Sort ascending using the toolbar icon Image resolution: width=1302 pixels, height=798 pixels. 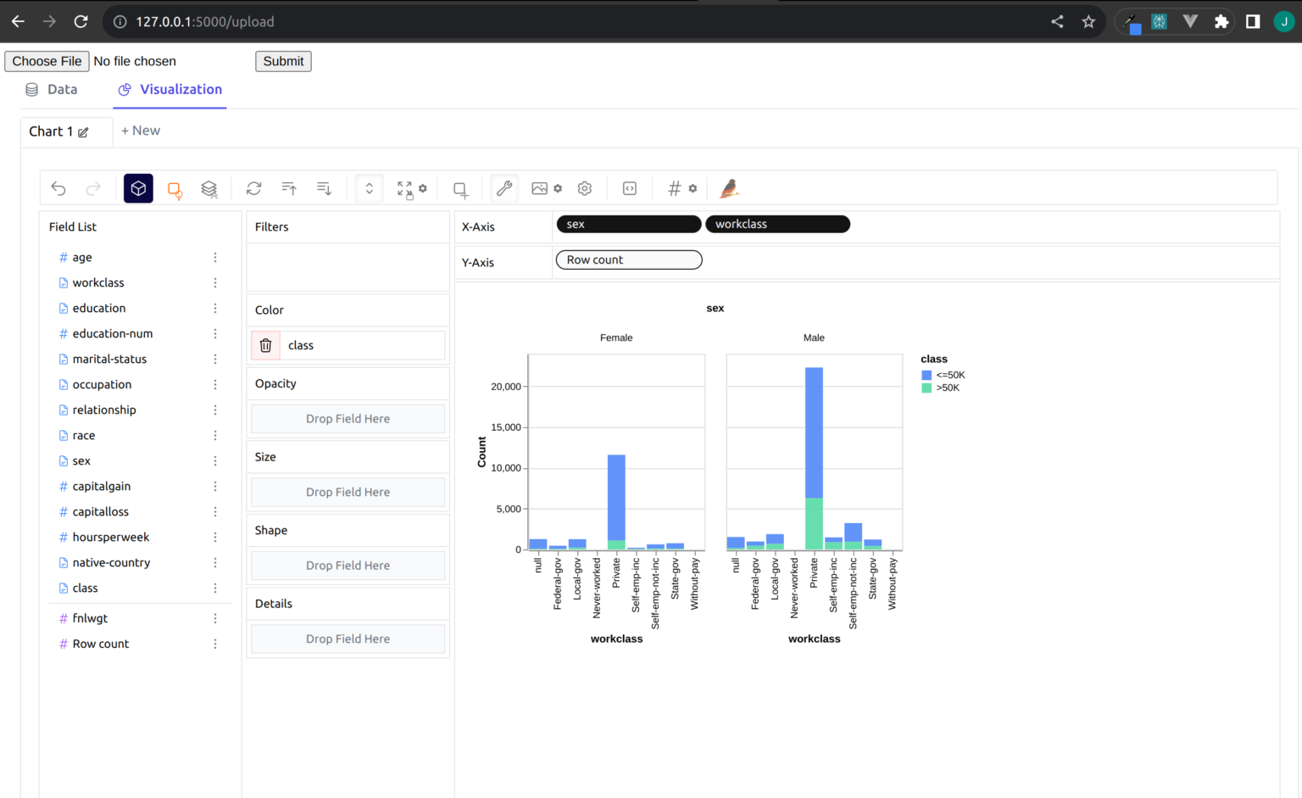pyautogui.click(x=289, y=188)
